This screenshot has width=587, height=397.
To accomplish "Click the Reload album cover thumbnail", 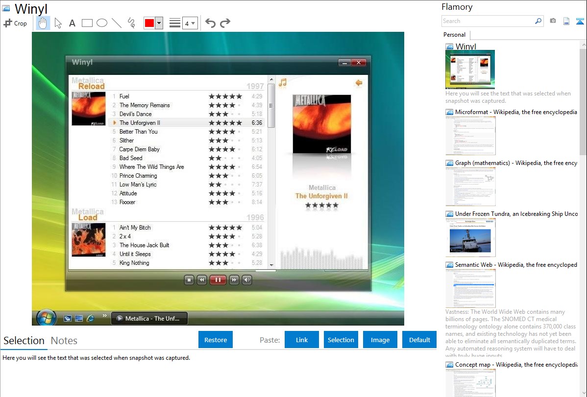I will pos(88,109).
